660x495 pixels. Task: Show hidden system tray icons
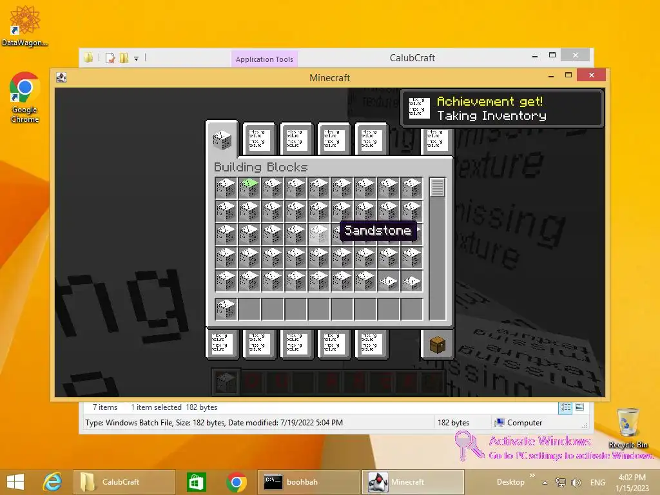click(545, 483)
